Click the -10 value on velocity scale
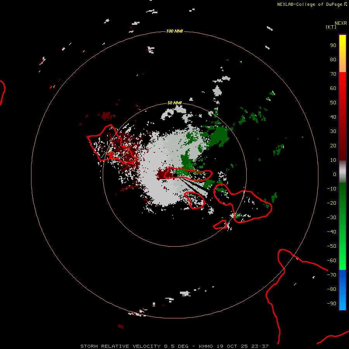 tap(332, 189)
